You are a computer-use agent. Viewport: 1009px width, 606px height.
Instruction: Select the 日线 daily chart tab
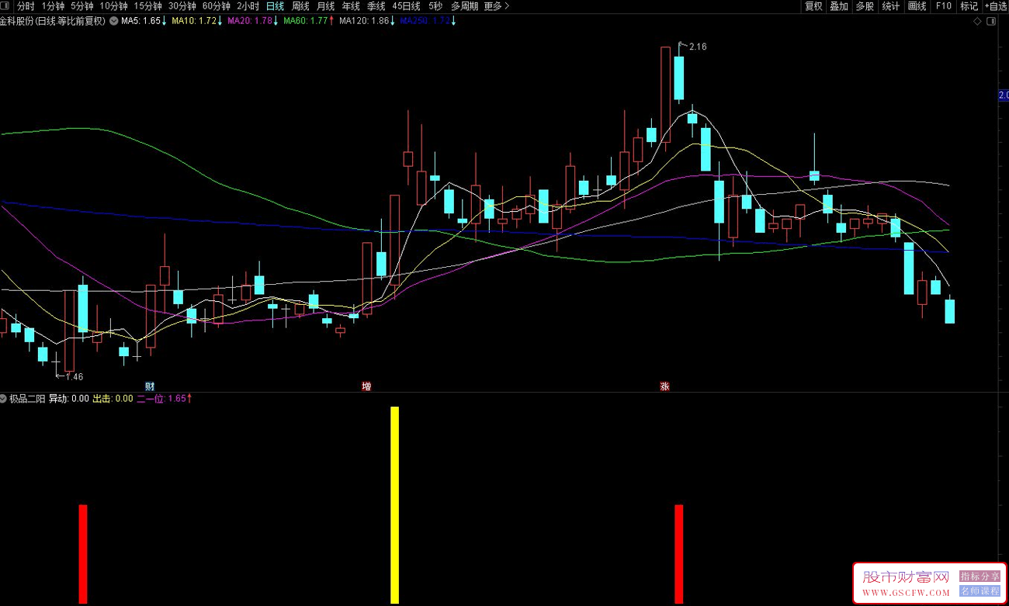[275, 6]
